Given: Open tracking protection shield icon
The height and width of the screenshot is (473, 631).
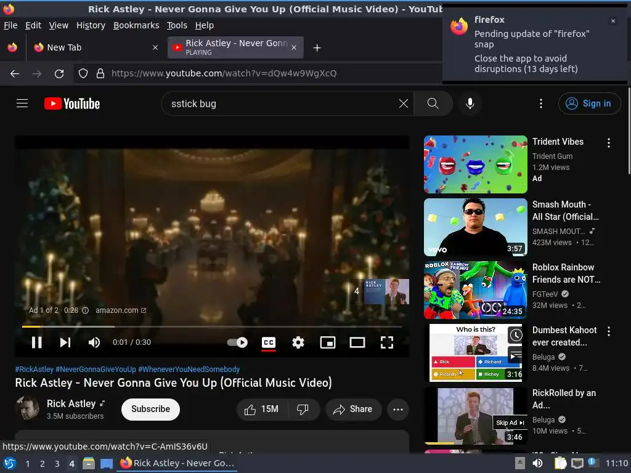Looking at the screenshot, I should pyautogui.click(x=83, y=74).
